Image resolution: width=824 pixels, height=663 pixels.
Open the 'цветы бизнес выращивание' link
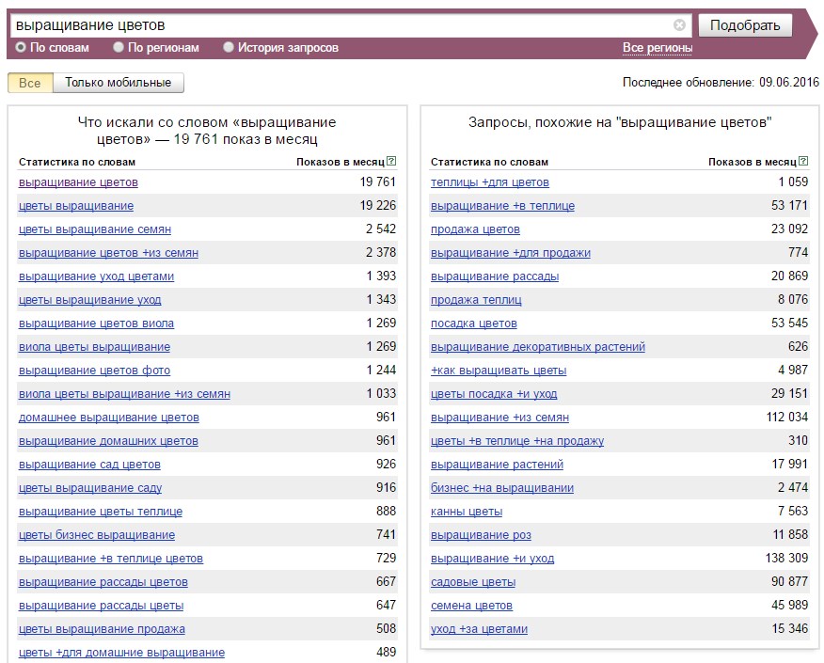click(97, 535)
